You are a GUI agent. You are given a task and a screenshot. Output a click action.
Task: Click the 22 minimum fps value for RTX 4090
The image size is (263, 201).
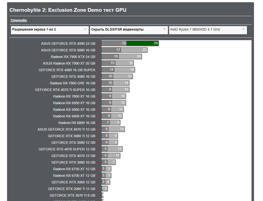(x=124, y=43)
